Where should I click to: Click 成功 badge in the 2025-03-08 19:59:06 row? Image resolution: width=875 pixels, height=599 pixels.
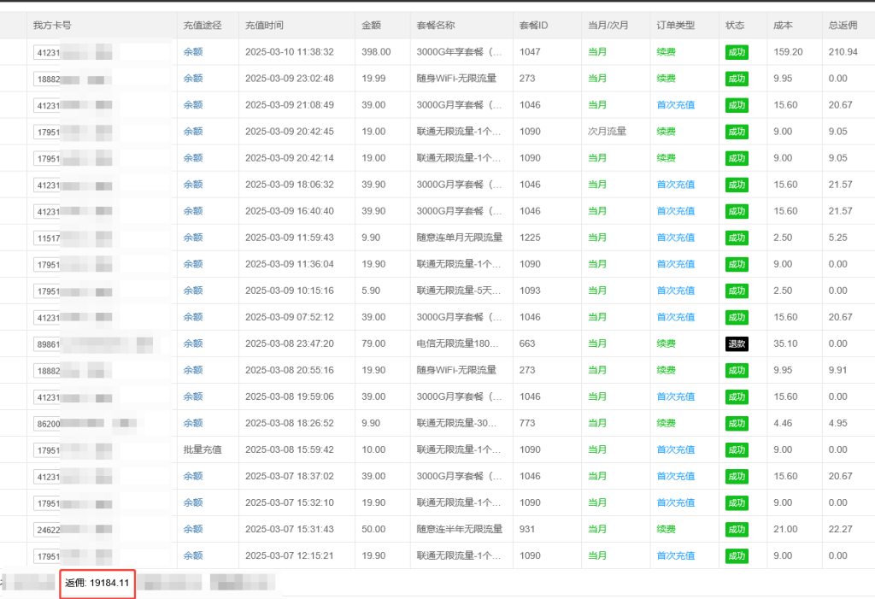click(737, 397)
